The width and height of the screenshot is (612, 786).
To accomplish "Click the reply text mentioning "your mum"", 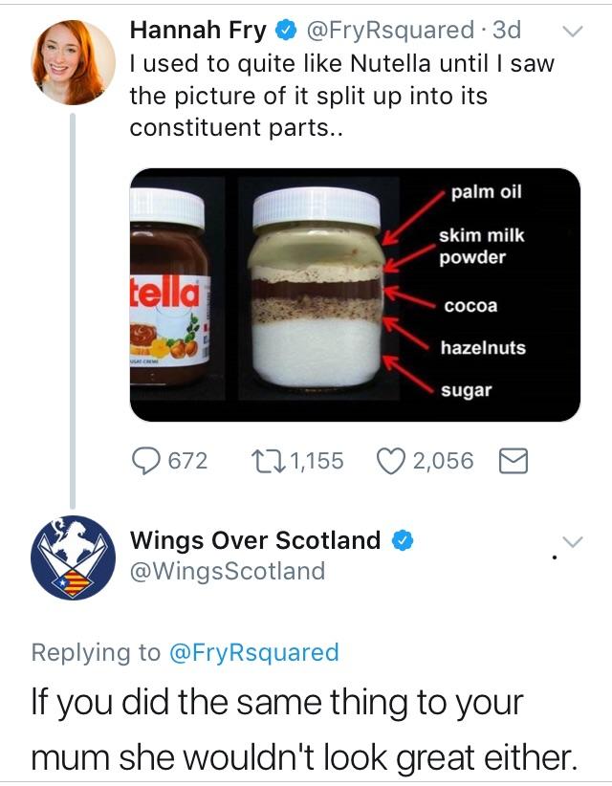I will [x=304, y=730].
